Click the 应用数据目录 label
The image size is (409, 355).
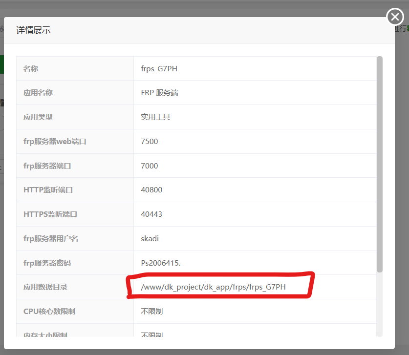pos(45,287)
